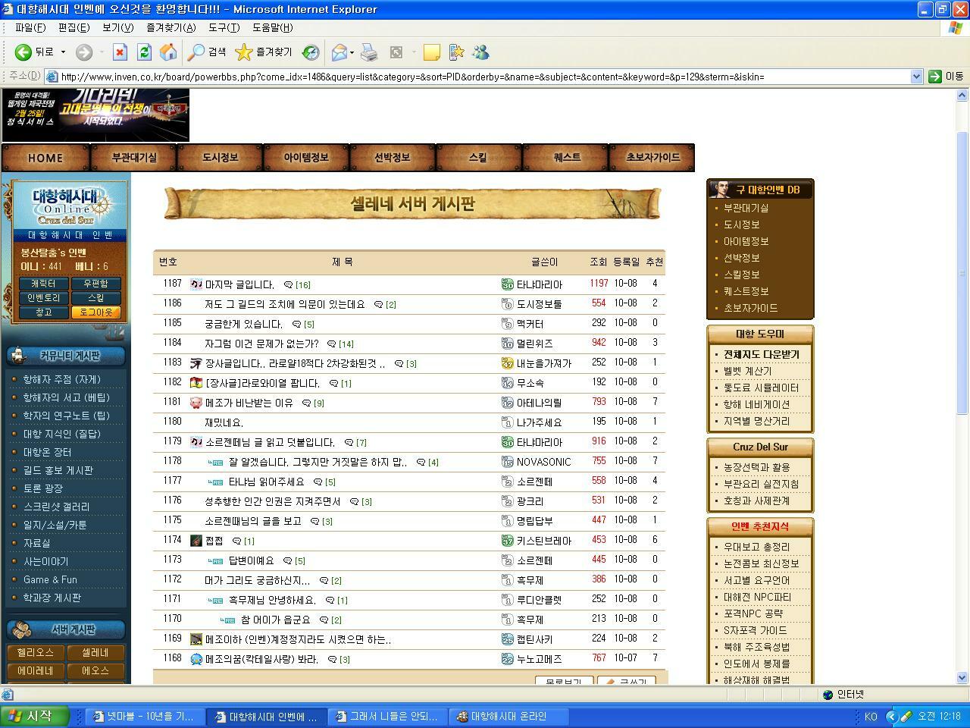The width and height of the screenshot is (970, 728).
Task: Open the address bar URL dropdown
Action: (916, 76)
